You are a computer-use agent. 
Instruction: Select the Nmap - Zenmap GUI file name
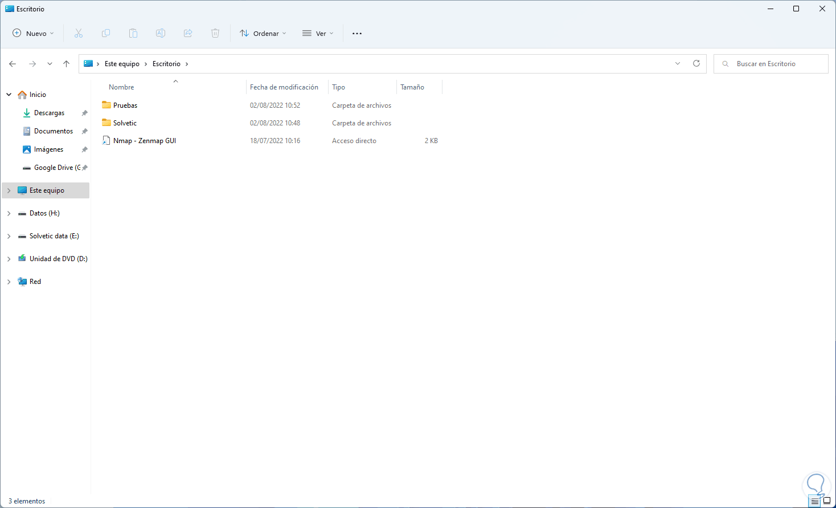(x=145, y=141)
